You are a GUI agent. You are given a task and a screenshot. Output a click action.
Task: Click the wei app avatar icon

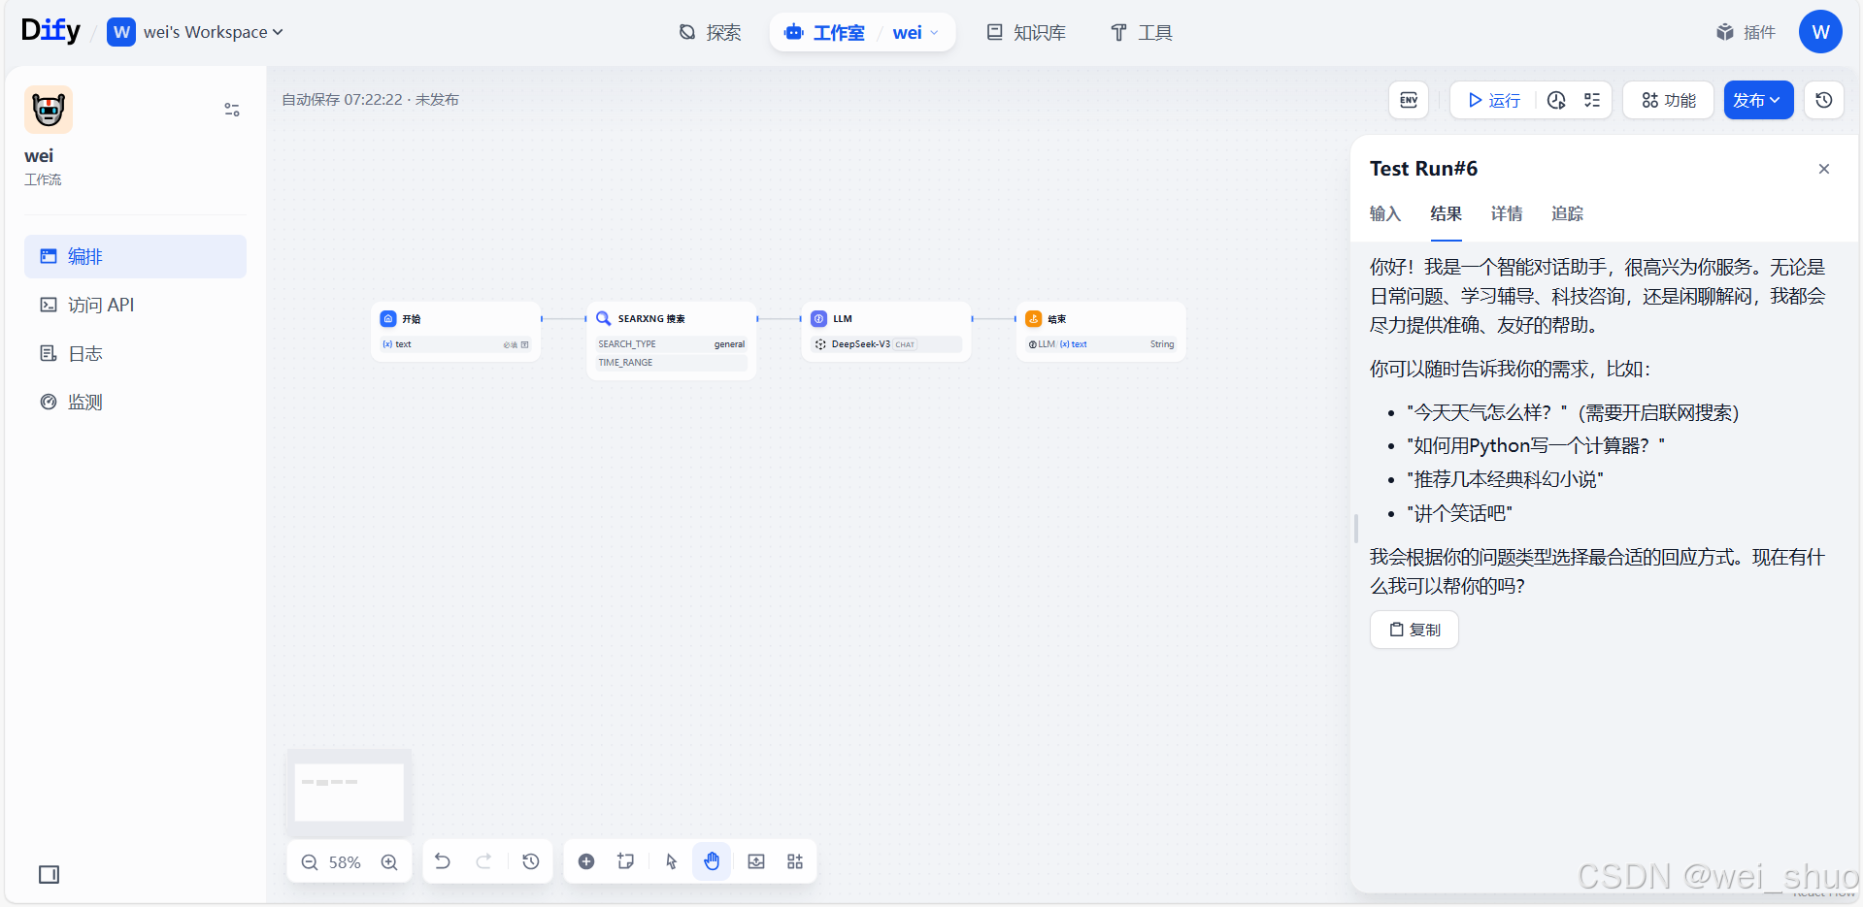(x=49, y=110)
